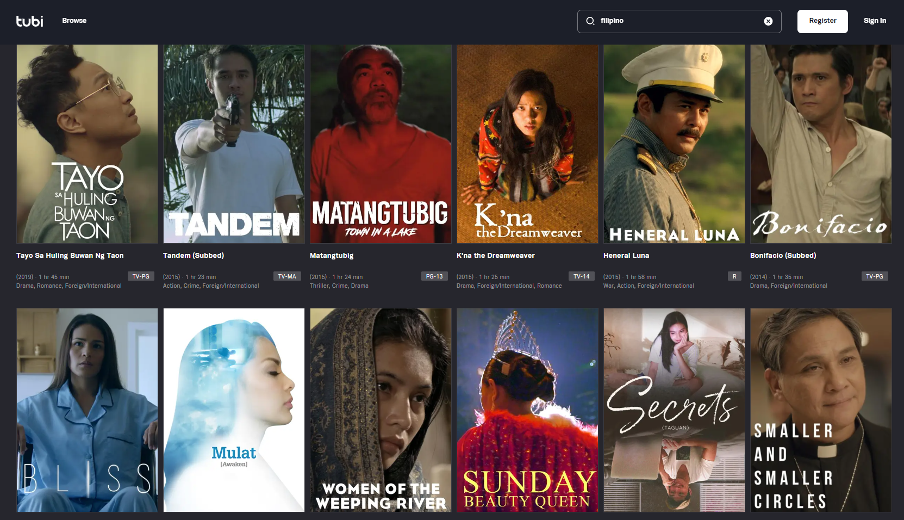Click the Sunday Beauty Queen poster
Image resolution: width=904 pixels, height=520 pixels.
click(x=527, y=410)
